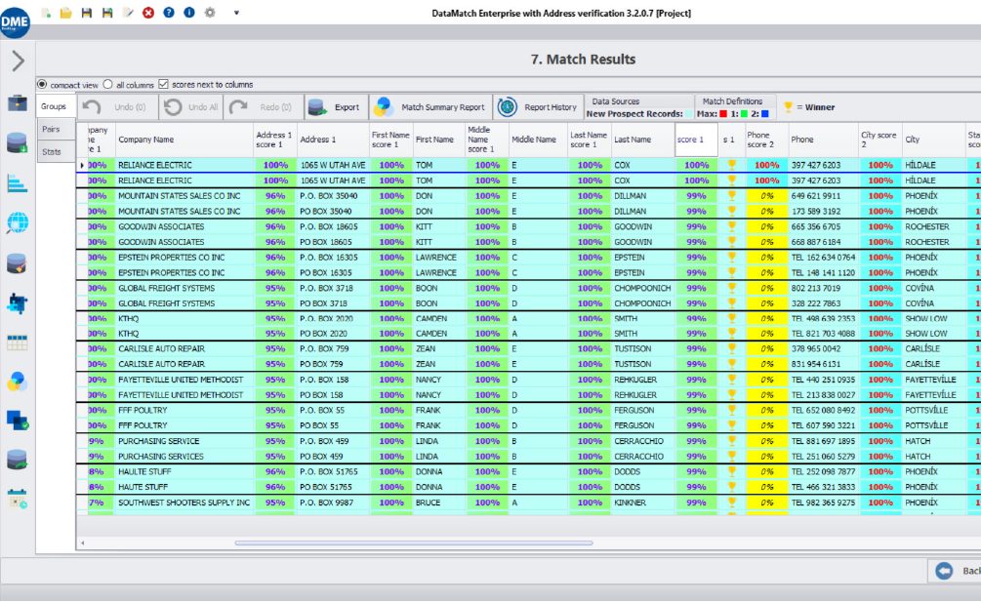
Task: Click the red Max color swatch
Action: (x=723, y=114)
